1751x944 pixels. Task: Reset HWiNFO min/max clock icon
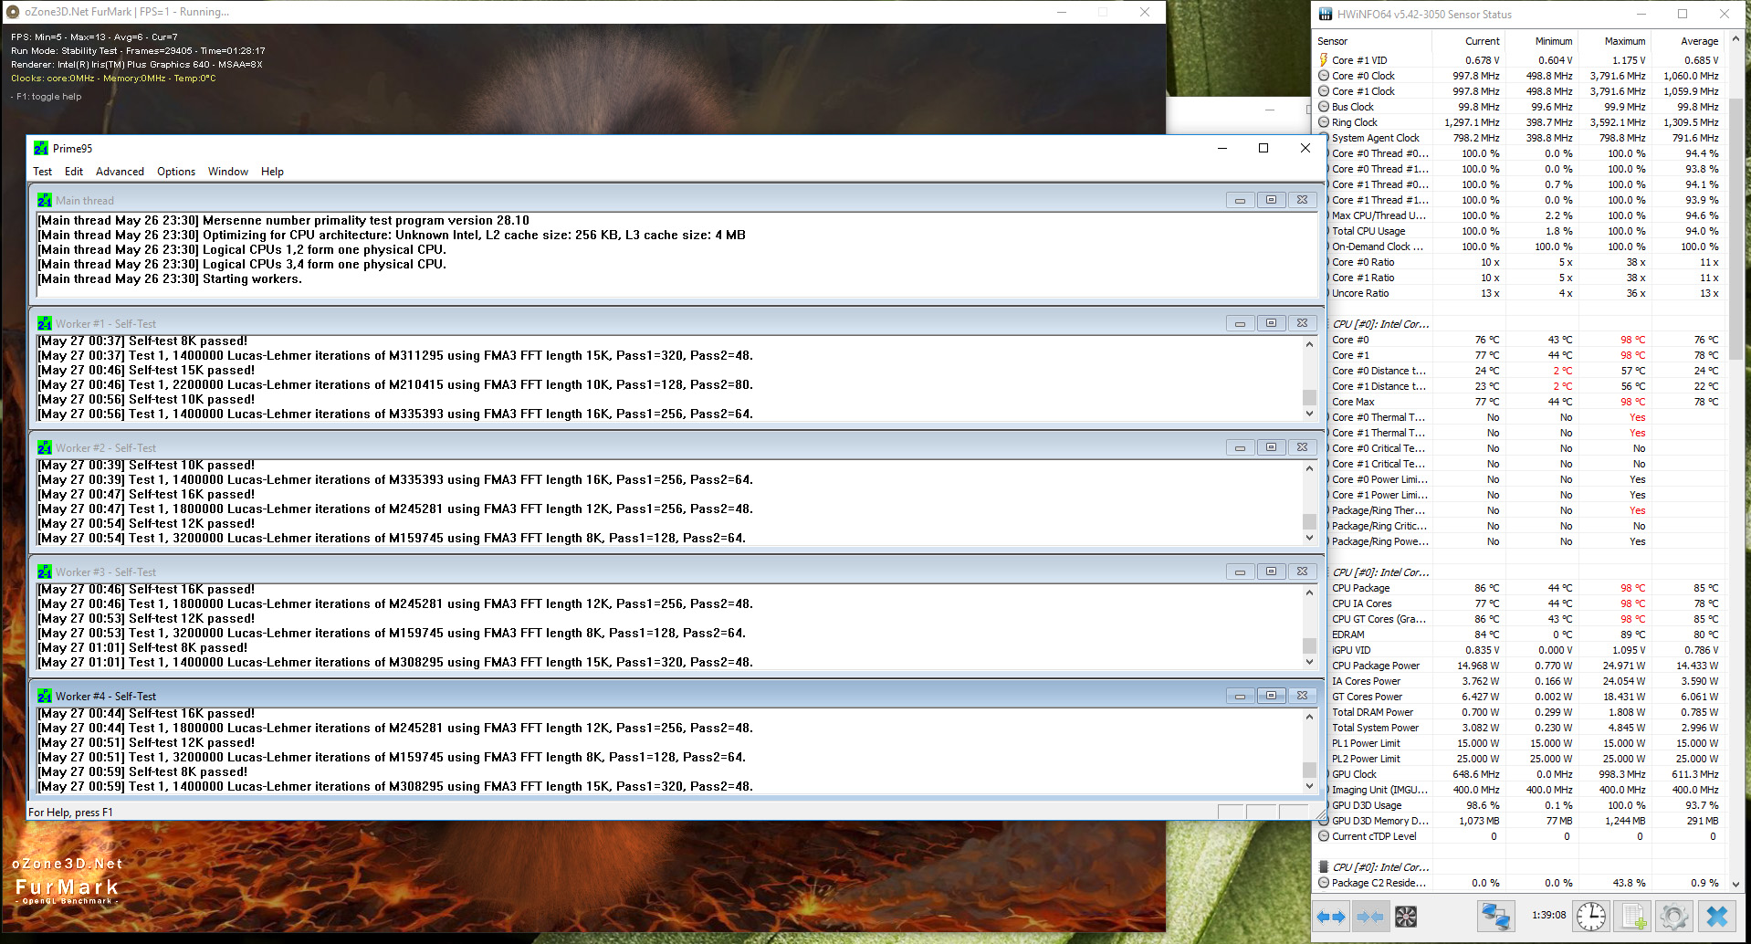tap(1590, 917)
